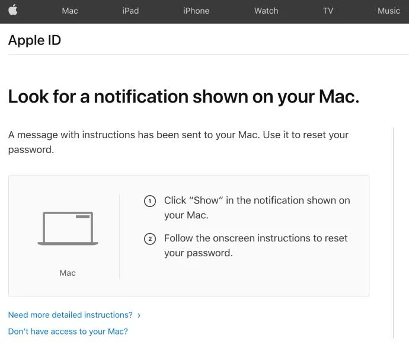409x344 pixels.
Task: Open the Watch menu item
Action: pos(266,11)
